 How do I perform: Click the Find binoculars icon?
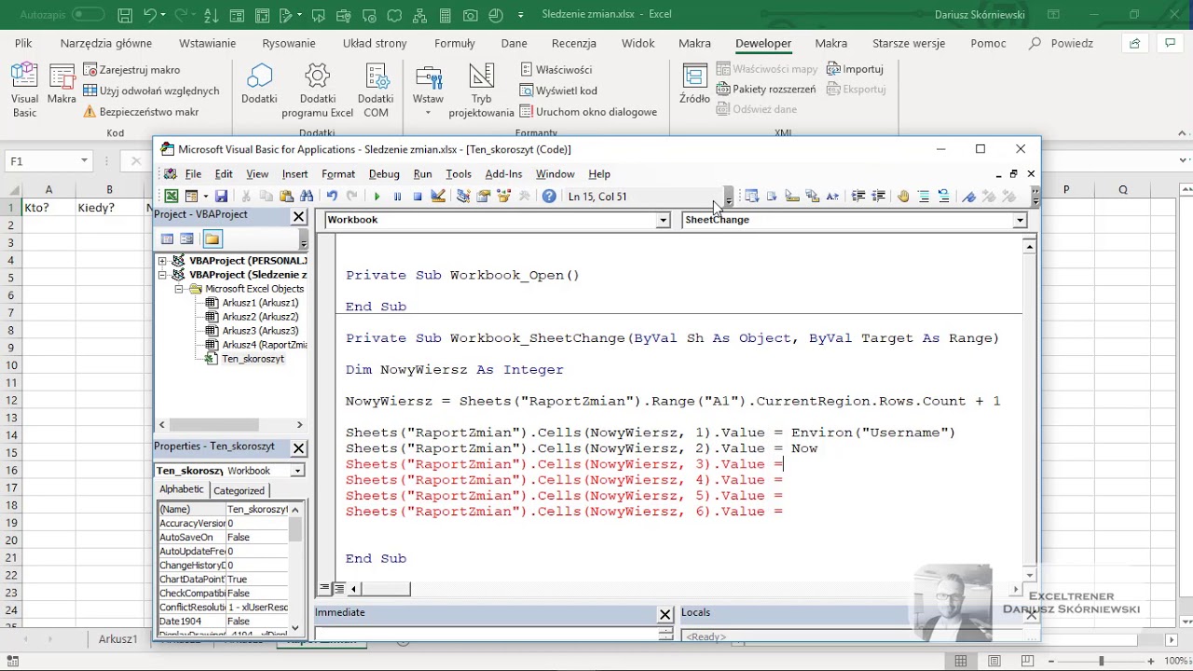point(307,197)
